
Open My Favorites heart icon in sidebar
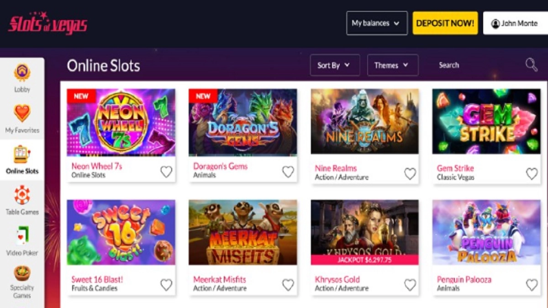point(22,113)
